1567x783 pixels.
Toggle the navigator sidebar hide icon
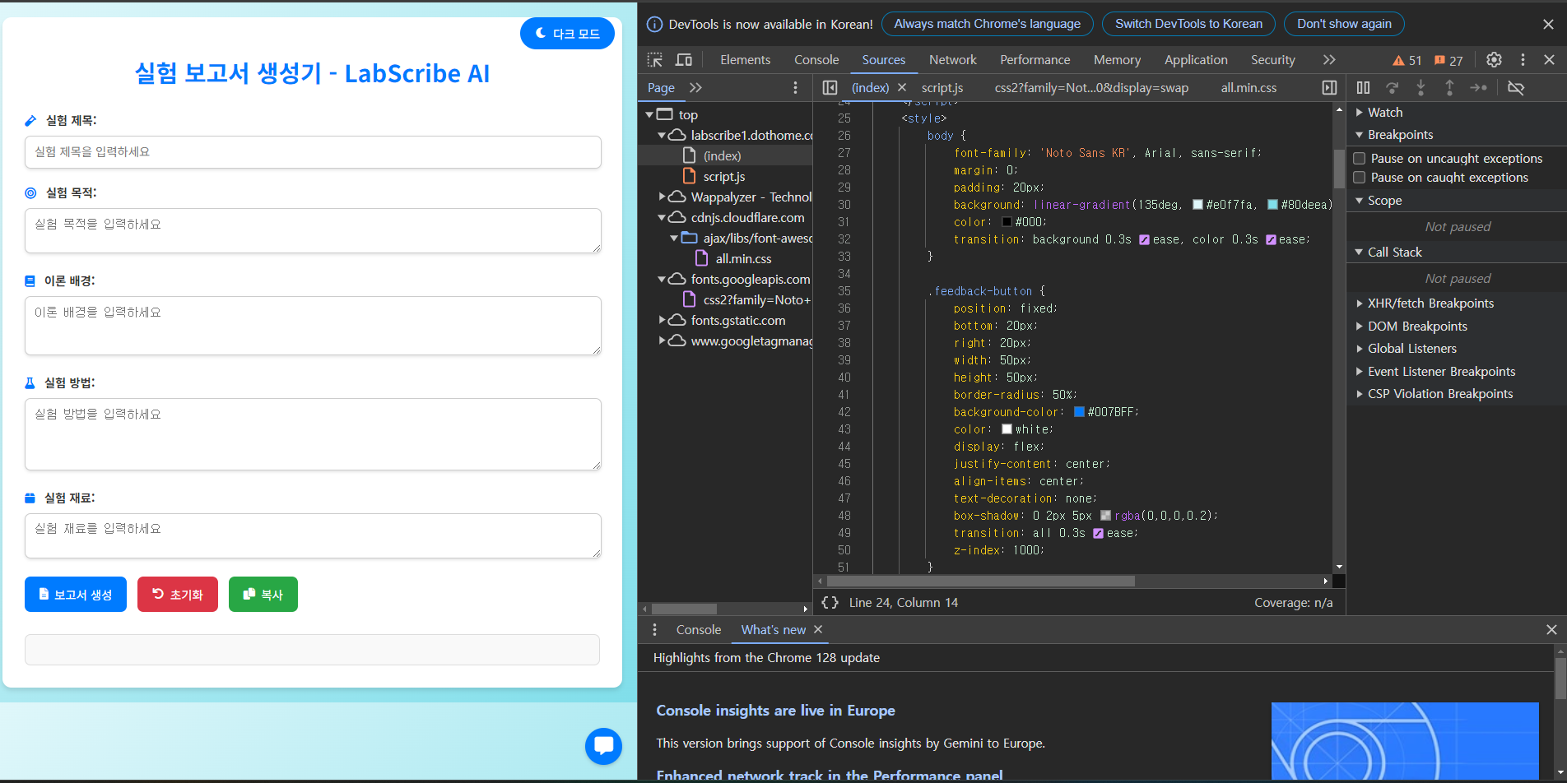coord(830,87)
